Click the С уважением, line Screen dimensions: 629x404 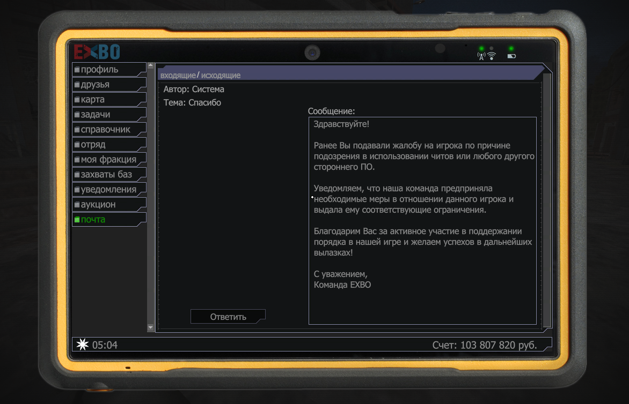[x=341, y=274]
